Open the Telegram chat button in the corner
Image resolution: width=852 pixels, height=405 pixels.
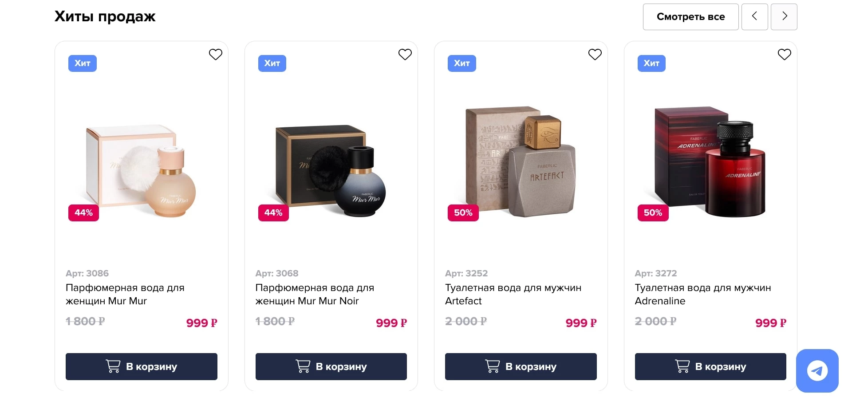coord(817,370)
